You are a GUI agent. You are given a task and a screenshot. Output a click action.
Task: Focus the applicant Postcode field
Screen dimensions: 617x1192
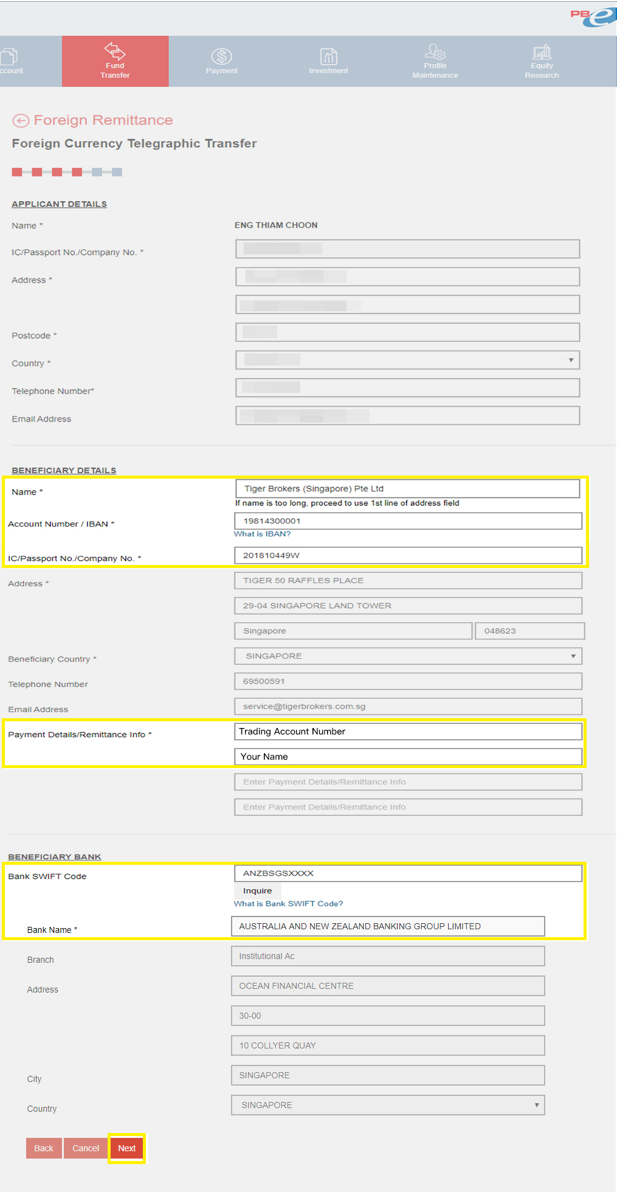point(408,333)
